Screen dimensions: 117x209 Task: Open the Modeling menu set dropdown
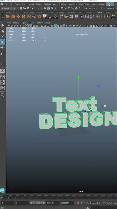click(8, 8)
